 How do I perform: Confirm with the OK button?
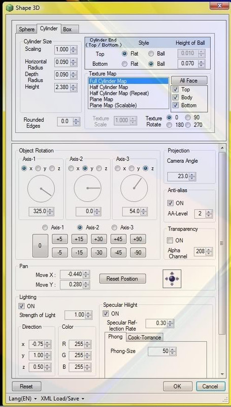[177, 386]
